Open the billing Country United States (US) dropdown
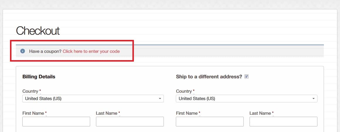This screenshot has height=132, width=340. pos(93,99)
